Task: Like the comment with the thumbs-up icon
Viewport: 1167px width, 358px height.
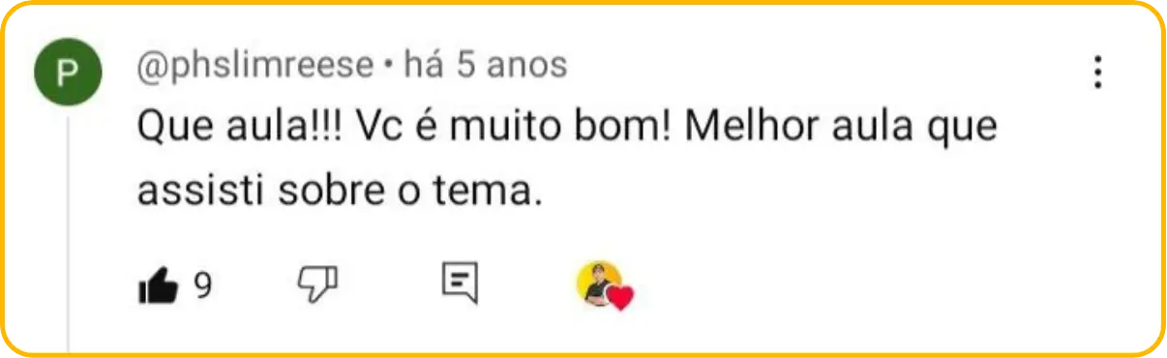Action: tap(159, 285)
